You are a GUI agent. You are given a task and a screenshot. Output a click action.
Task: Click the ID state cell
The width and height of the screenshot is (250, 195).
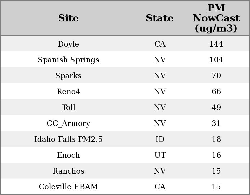click(x=160, y=139)
